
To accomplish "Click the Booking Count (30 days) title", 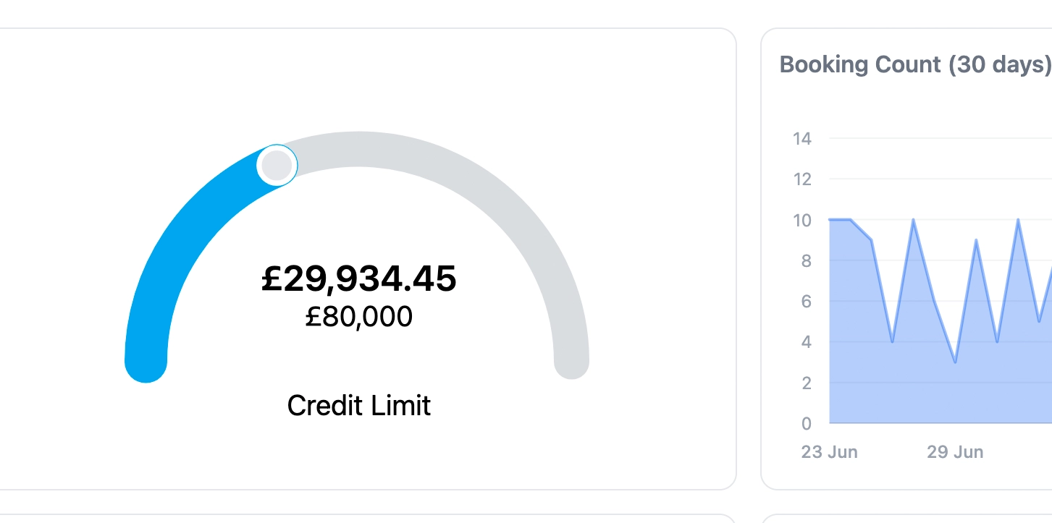I will pos(915,64).
